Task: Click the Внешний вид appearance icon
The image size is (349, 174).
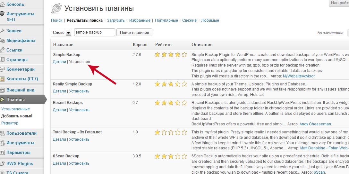Action: click(2, 90)
